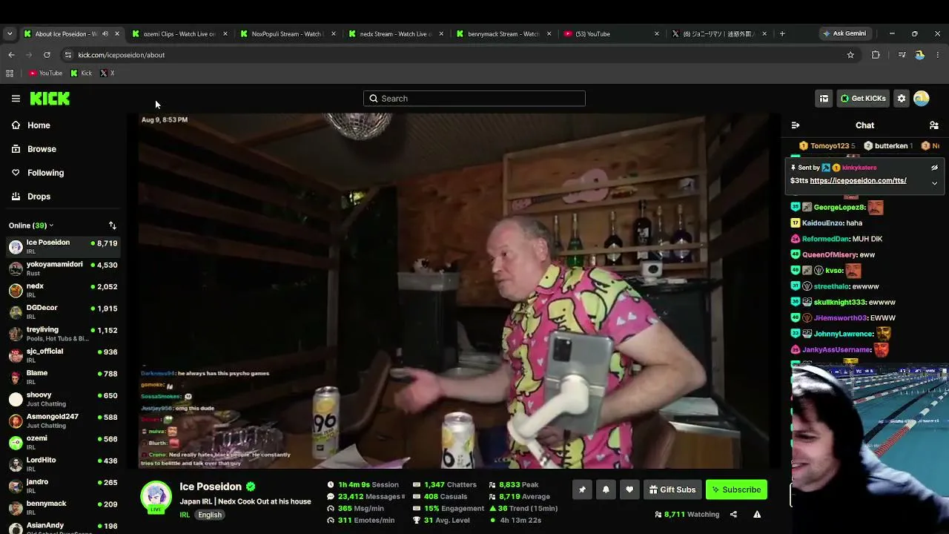949x534 pixels.
Task: Open the browser tab search dropdown
Action: [x=10, y=33]
